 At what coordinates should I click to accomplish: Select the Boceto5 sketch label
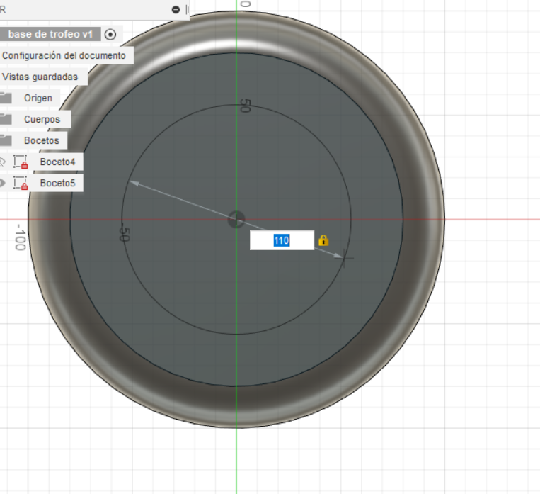point(57,183)
